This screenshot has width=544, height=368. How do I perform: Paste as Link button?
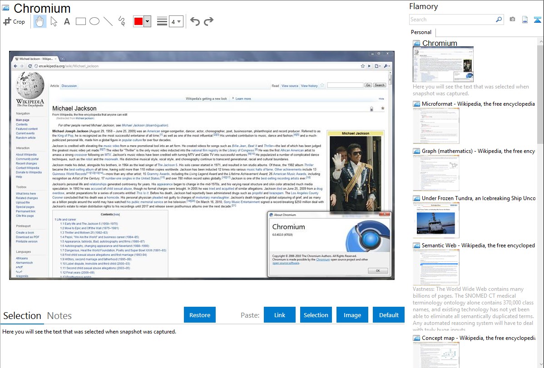pos(280,315)
